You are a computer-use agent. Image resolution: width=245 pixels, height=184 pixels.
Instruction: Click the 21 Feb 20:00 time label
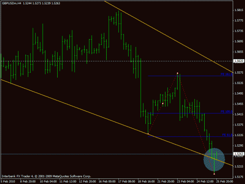pyautogui.click(x=166, y=182)
